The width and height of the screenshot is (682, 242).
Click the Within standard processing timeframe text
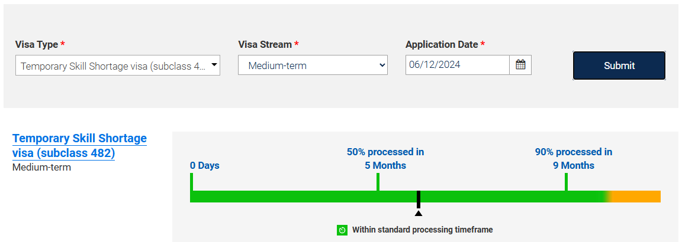(x=422, y=230)
